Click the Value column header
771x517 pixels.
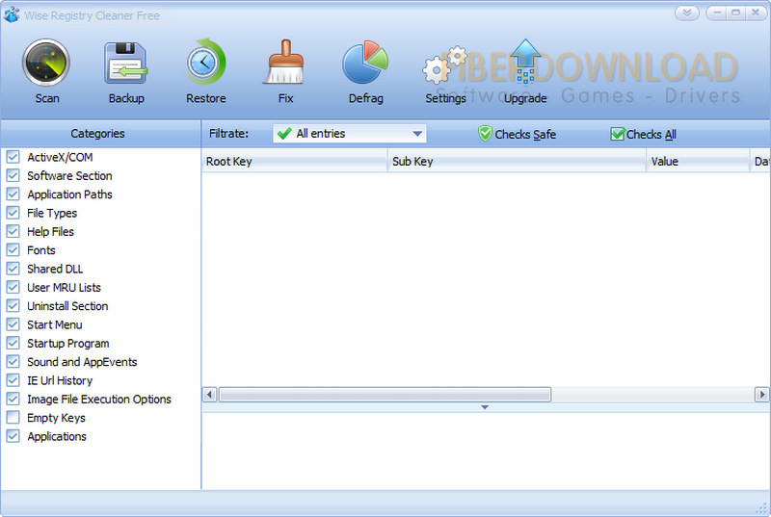(698, 162)
